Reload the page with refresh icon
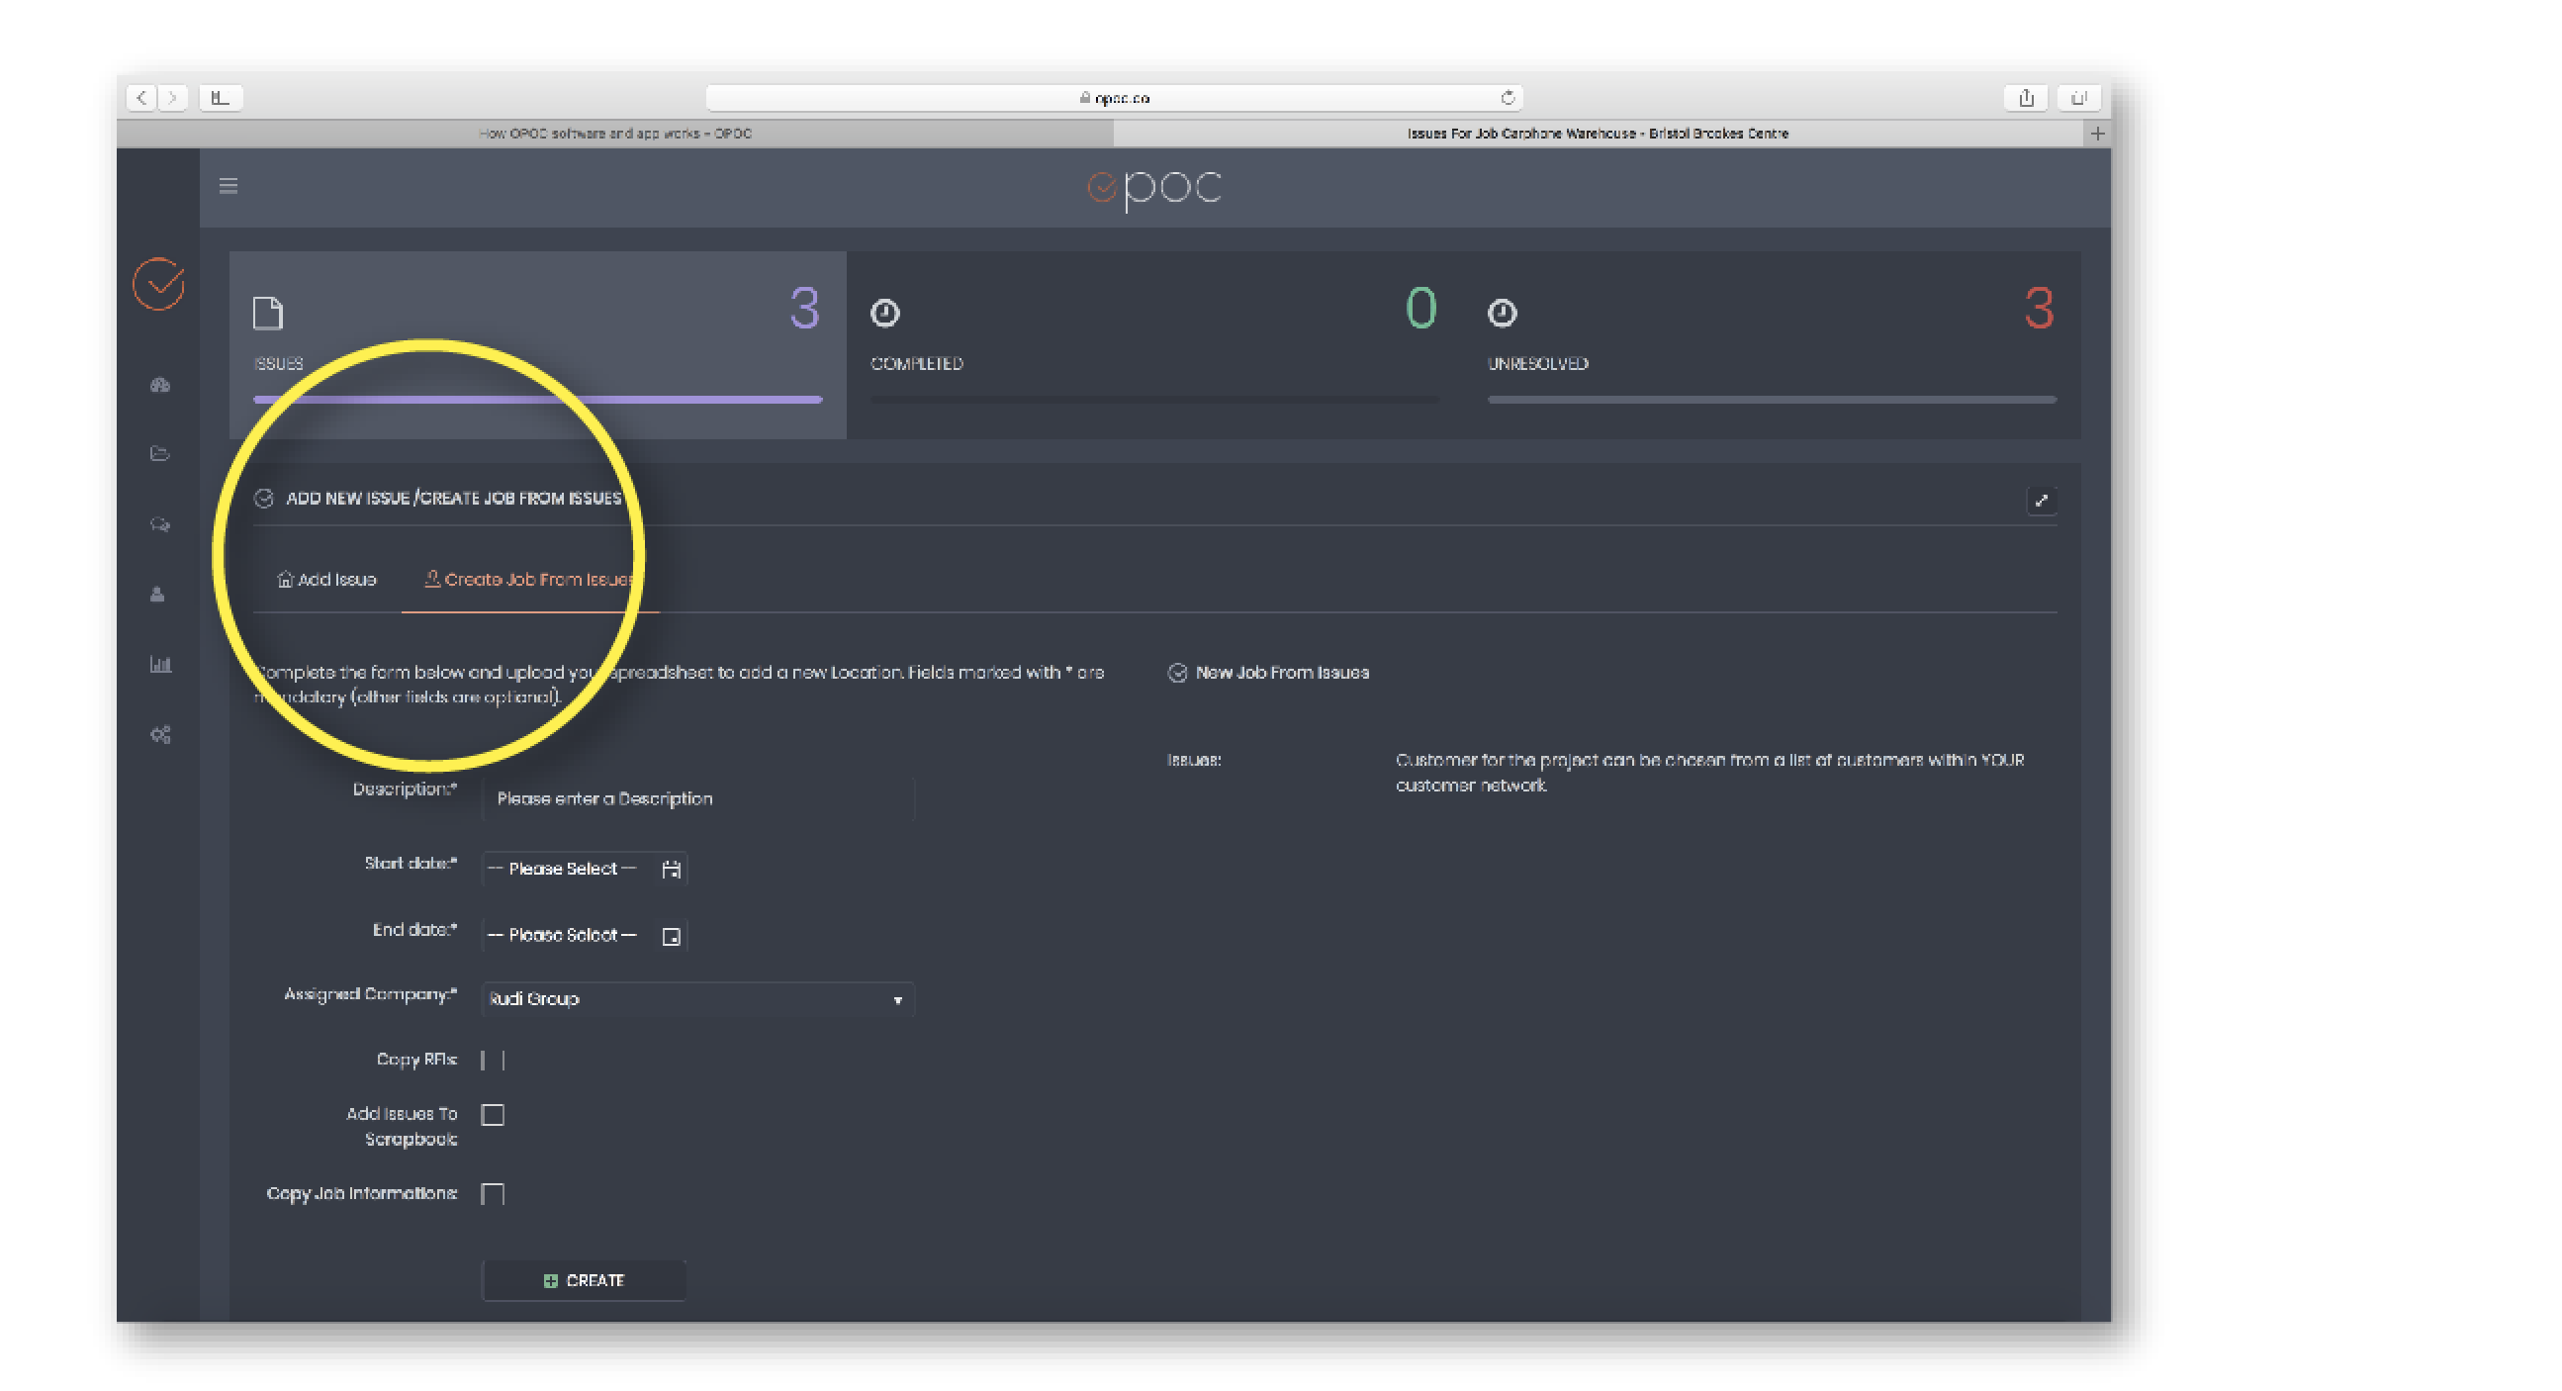This screenshot has height=1391, width=2562. (x=1508, y=98)
